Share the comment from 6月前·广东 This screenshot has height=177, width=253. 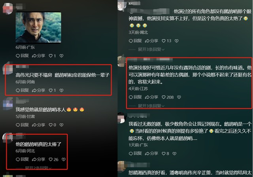(39, 56)
